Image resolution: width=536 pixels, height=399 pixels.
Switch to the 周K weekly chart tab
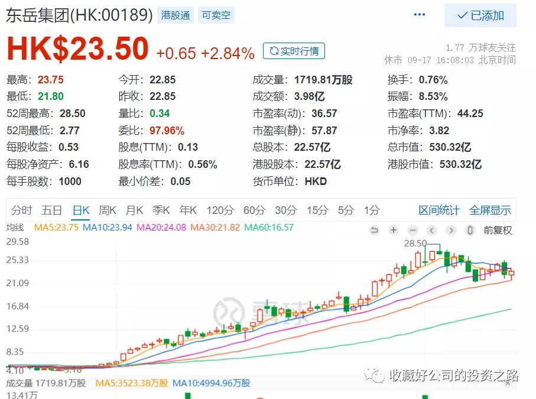click(107, 210)
